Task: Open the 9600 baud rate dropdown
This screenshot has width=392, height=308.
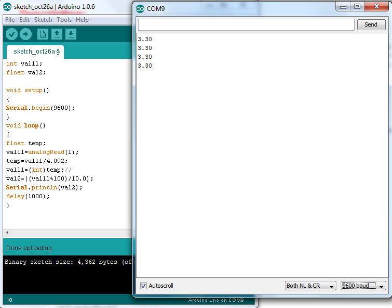Action: 363,286
